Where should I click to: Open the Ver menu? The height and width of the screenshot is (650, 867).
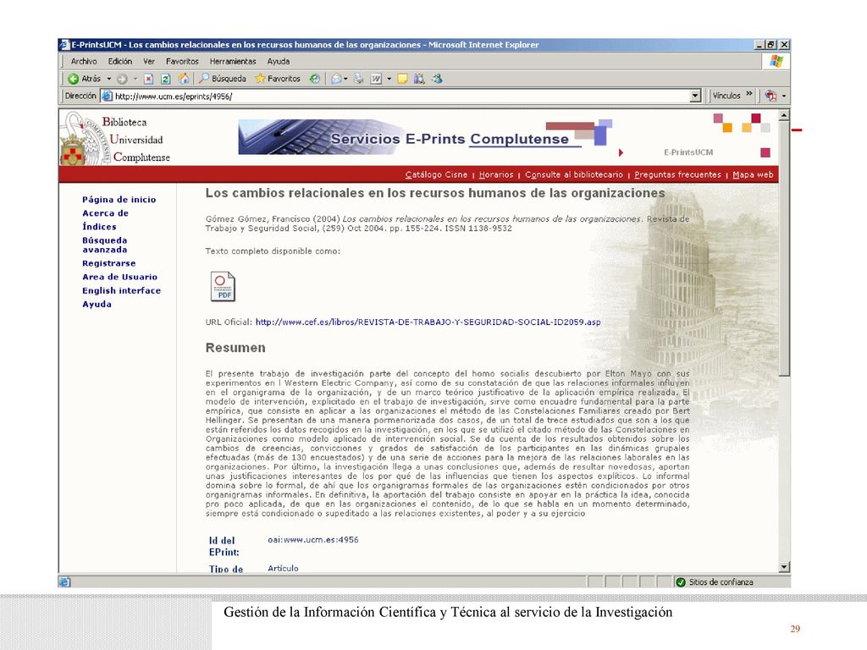pos(149,61)
